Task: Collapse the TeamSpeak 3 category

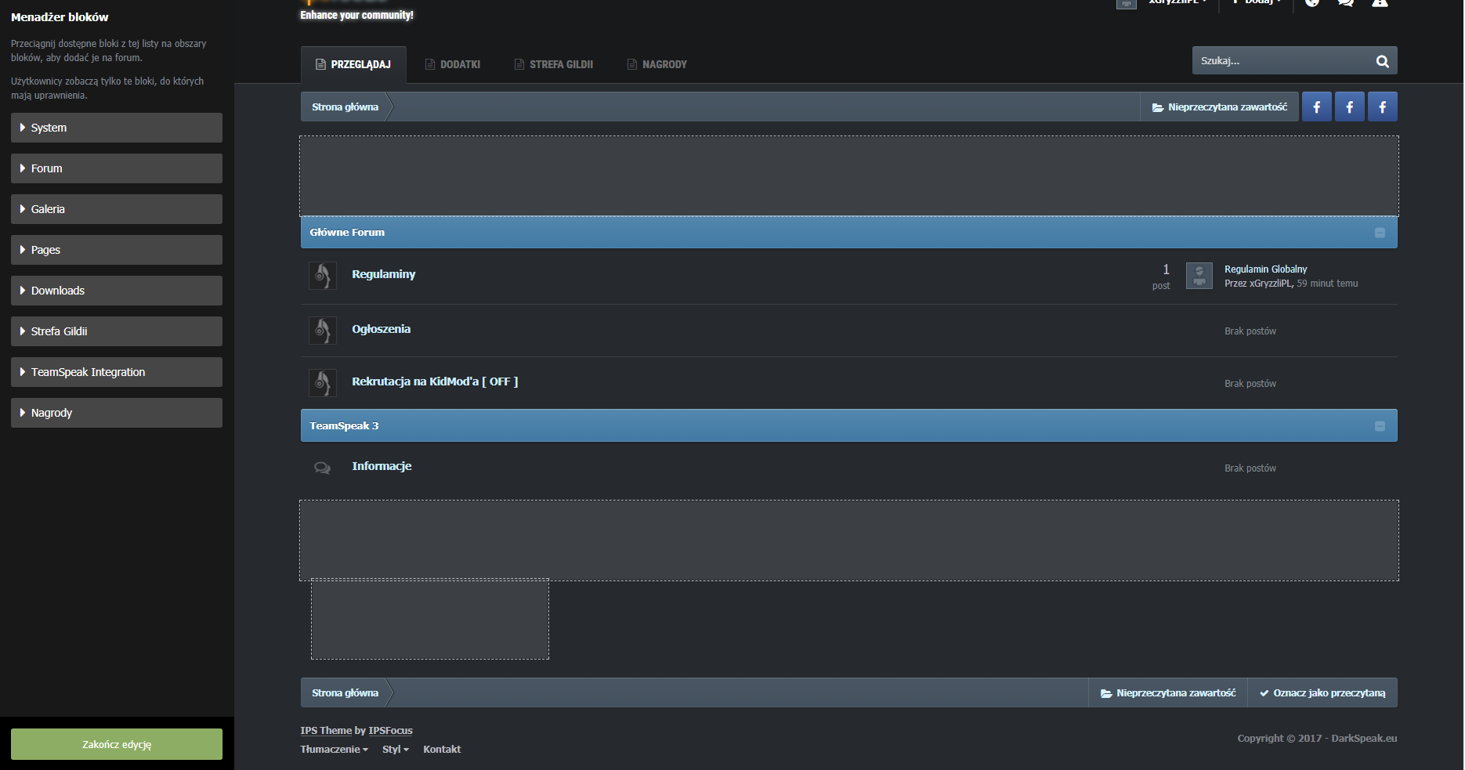Action: pyautogui.click(x=1380, y=426)
